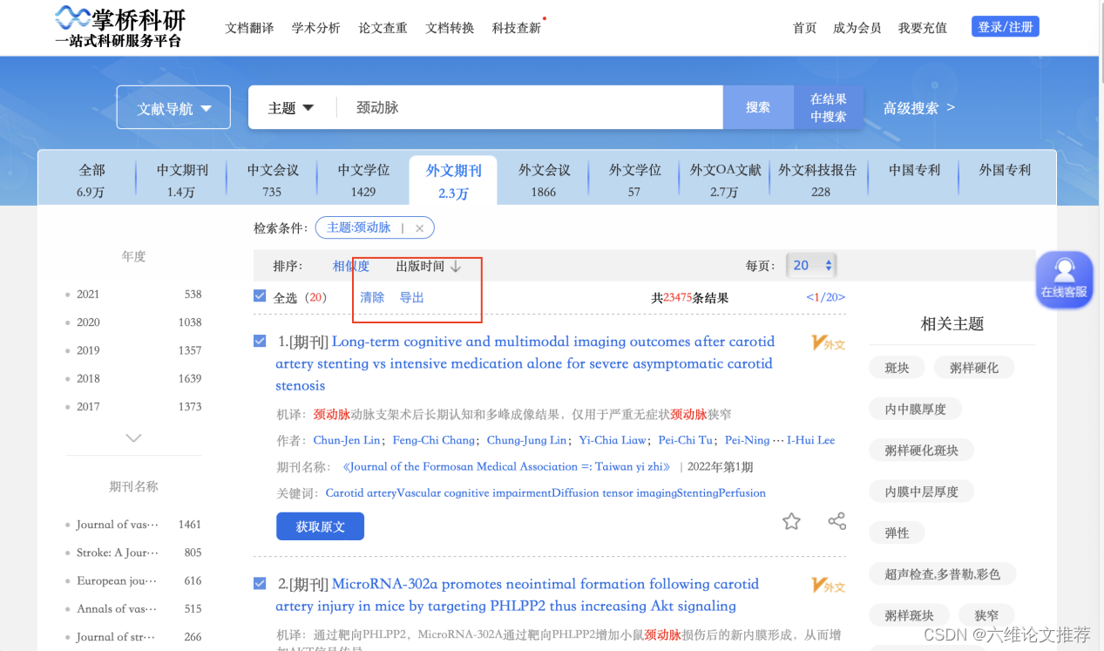Click the 搜索 search button

(x=758, y=107)
